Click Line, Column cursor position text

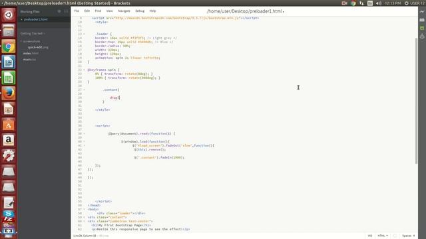pyautogui.click(x=85, y=236)
